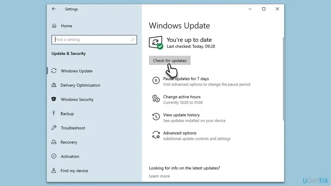Open the Activation section
Image resolution: width=331 pixels, height=186 pixels.
[70, 156]
